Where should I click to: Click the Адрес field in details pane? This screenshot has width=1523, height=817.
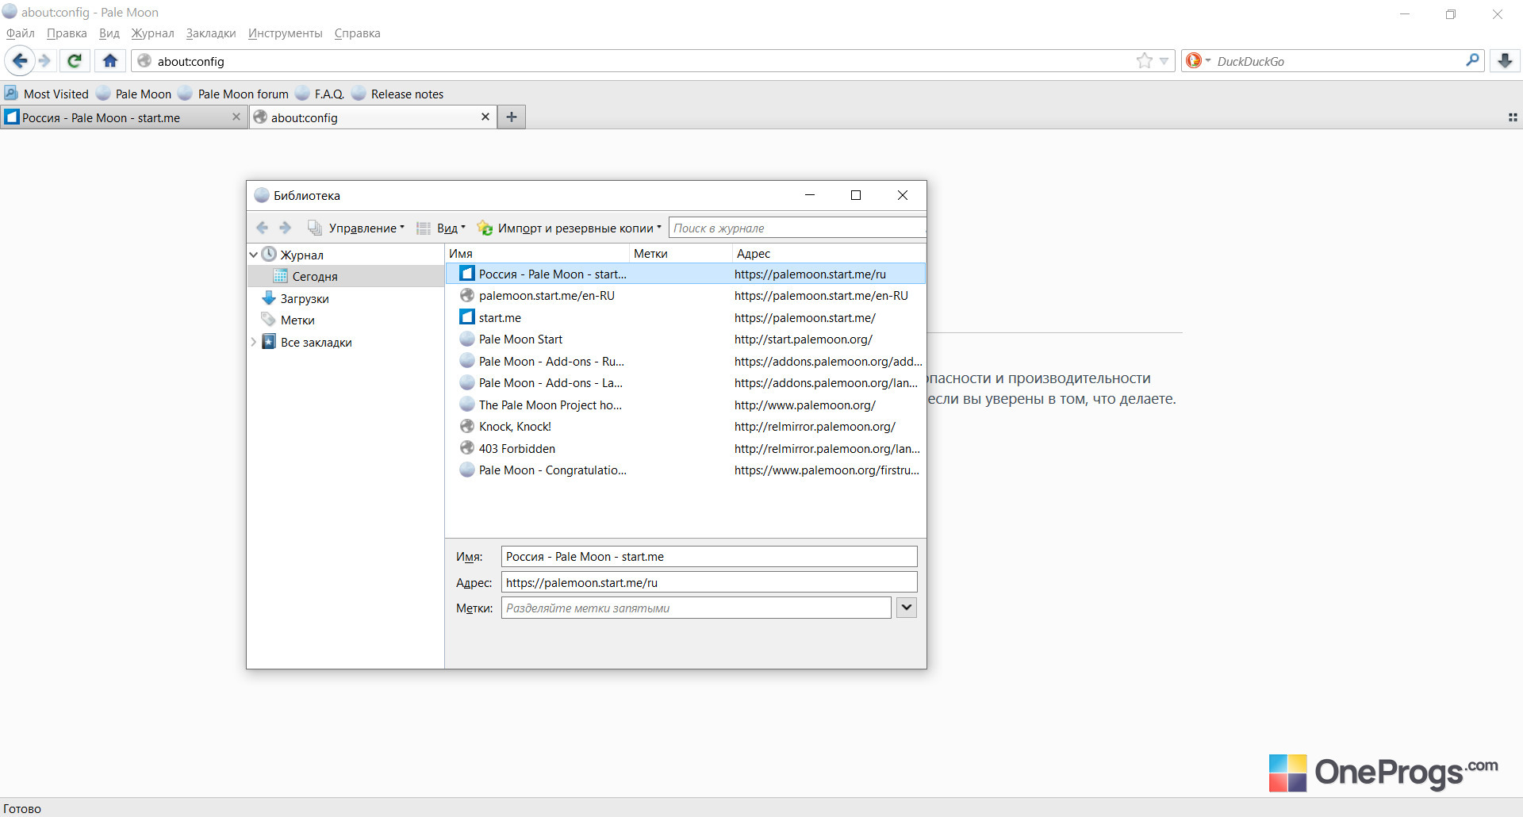(709, 582)
